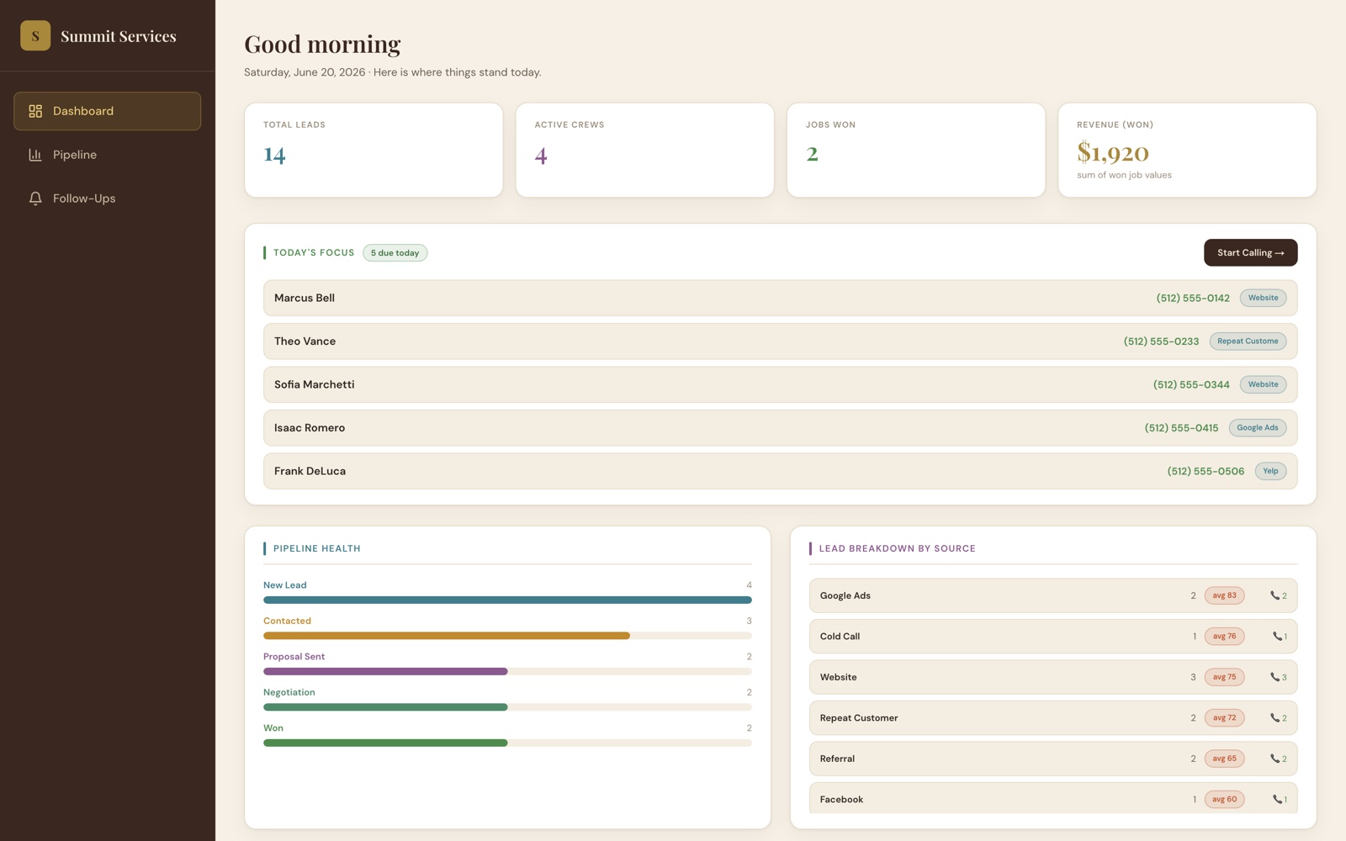Click the Referral source label
Screen dimensions: 1346x841
pyautogui.click(x=837, y=759)
